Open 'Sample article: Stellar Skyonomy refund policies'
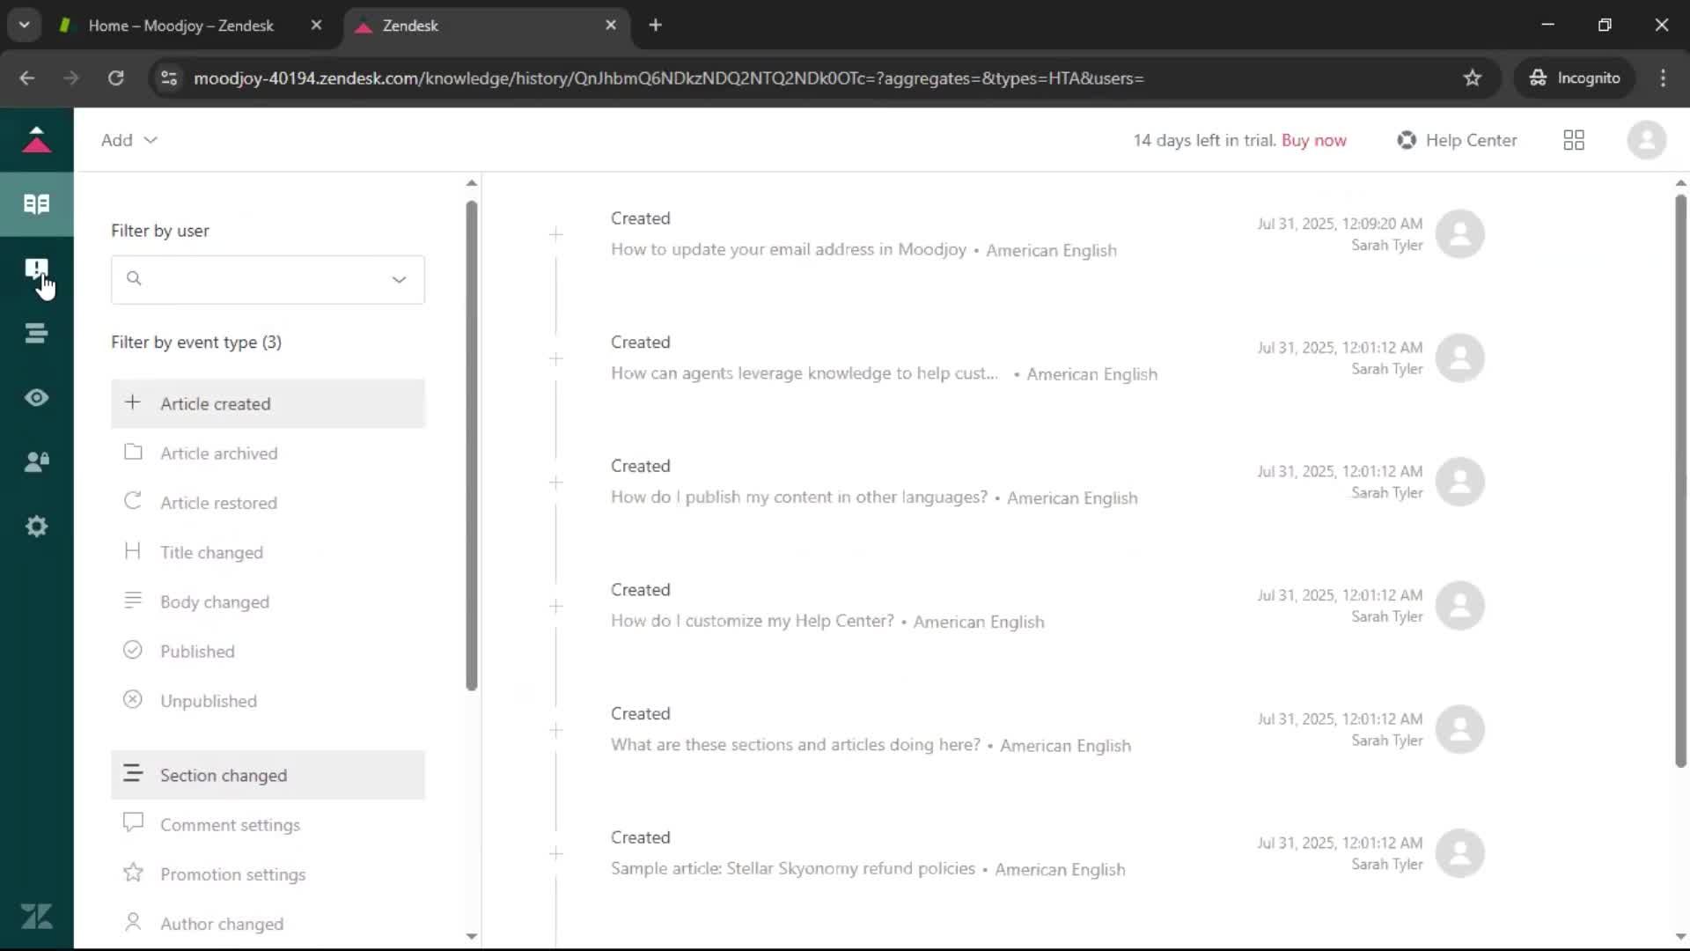The width and height of the screenshot is (1690, 951). pyautogui.click(x=793, y=868)
